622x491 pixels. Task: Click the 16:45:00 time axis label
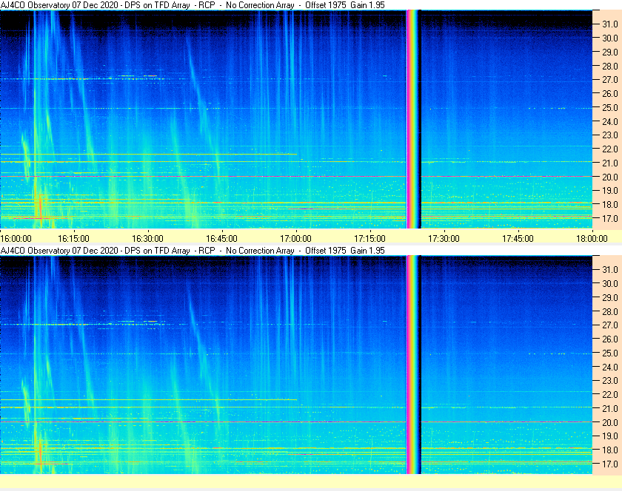(221, 239)
